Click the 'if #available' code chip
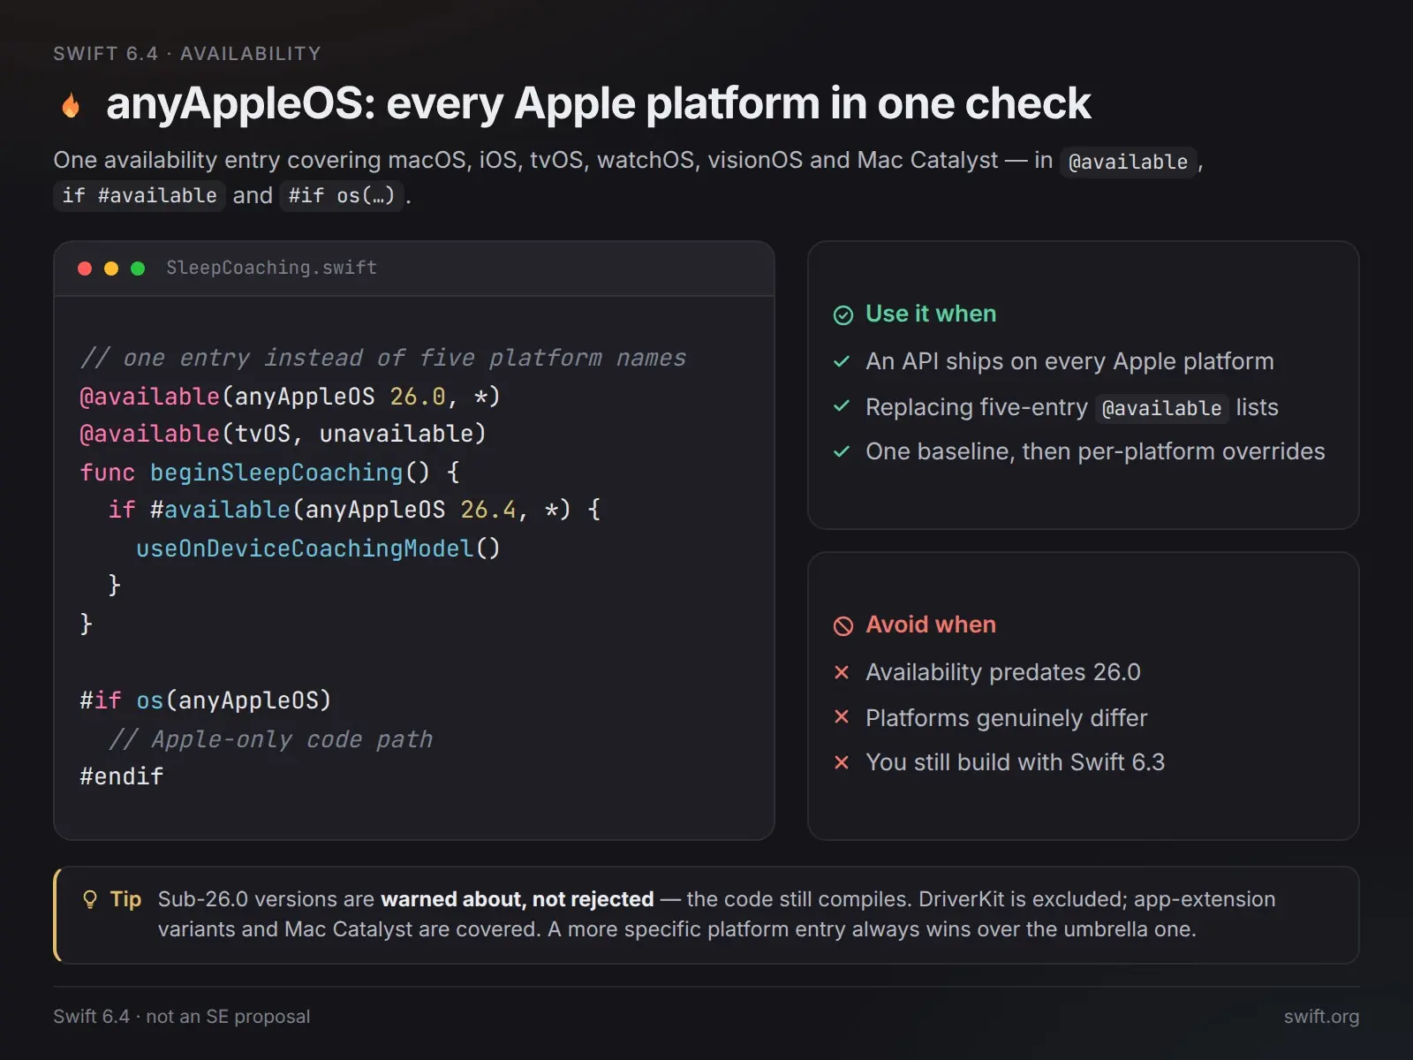Image resolution: width=1413 pixels, height=1060 pixels. pos(140,195)
